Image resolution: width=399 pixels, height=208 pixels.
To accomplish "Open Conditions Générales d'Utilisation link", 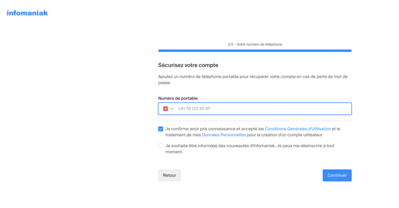I will 298,129.
